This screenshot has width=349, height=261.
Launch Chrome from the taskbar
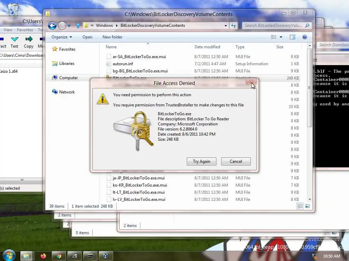[59, 256]
